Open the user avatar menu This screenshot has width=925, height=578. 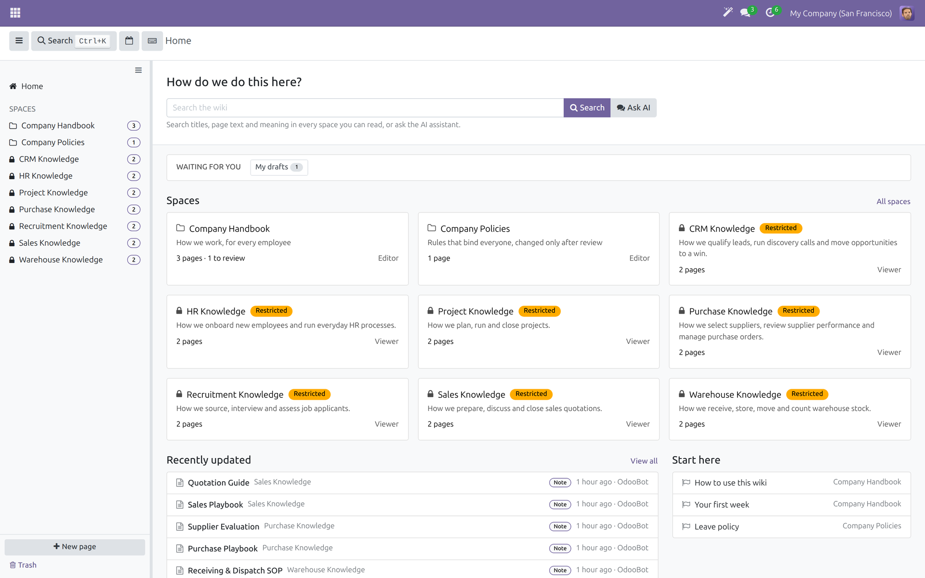(x=907, y=13)
